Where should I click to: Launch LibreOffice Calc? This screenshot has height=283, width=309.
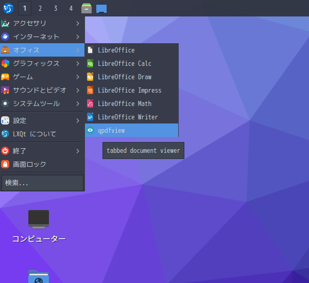tap(132, 63)
